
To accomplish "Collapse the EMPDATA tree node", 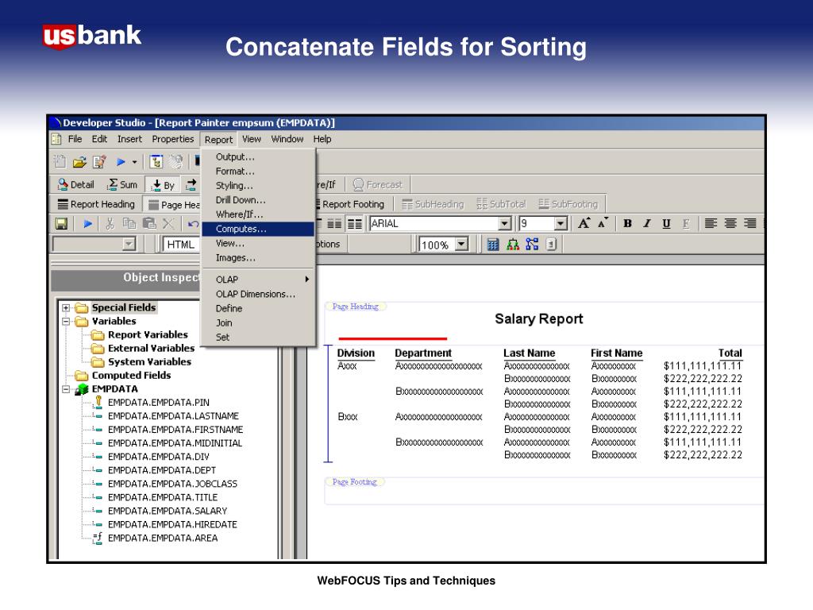I will (66, 388).
